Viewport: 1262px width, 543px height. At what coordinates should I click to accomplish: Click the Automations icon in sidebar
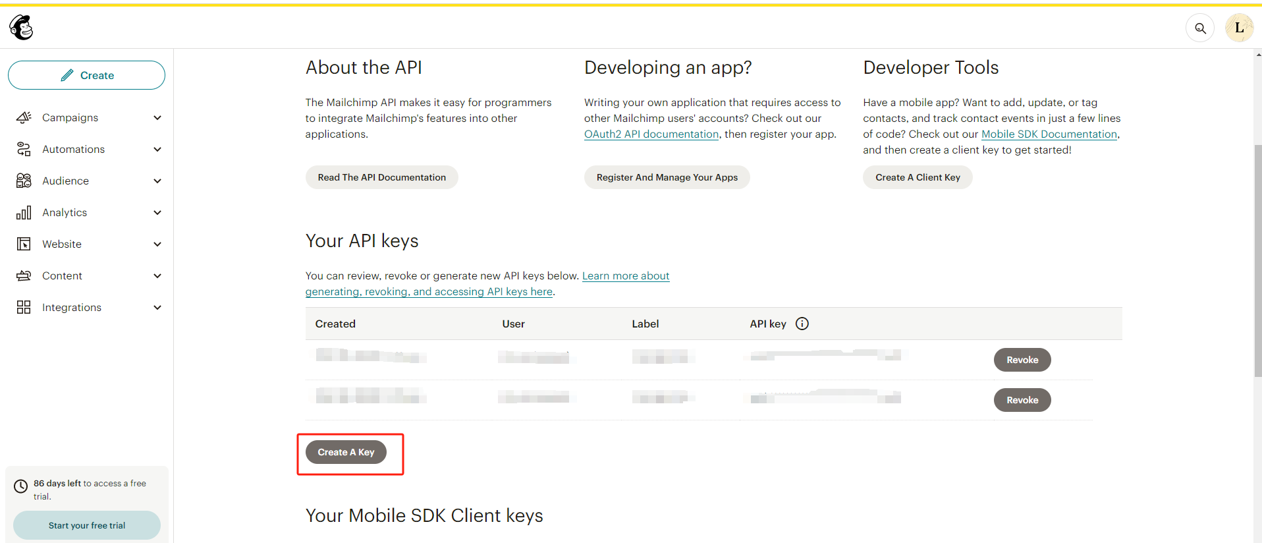(24, 149)
